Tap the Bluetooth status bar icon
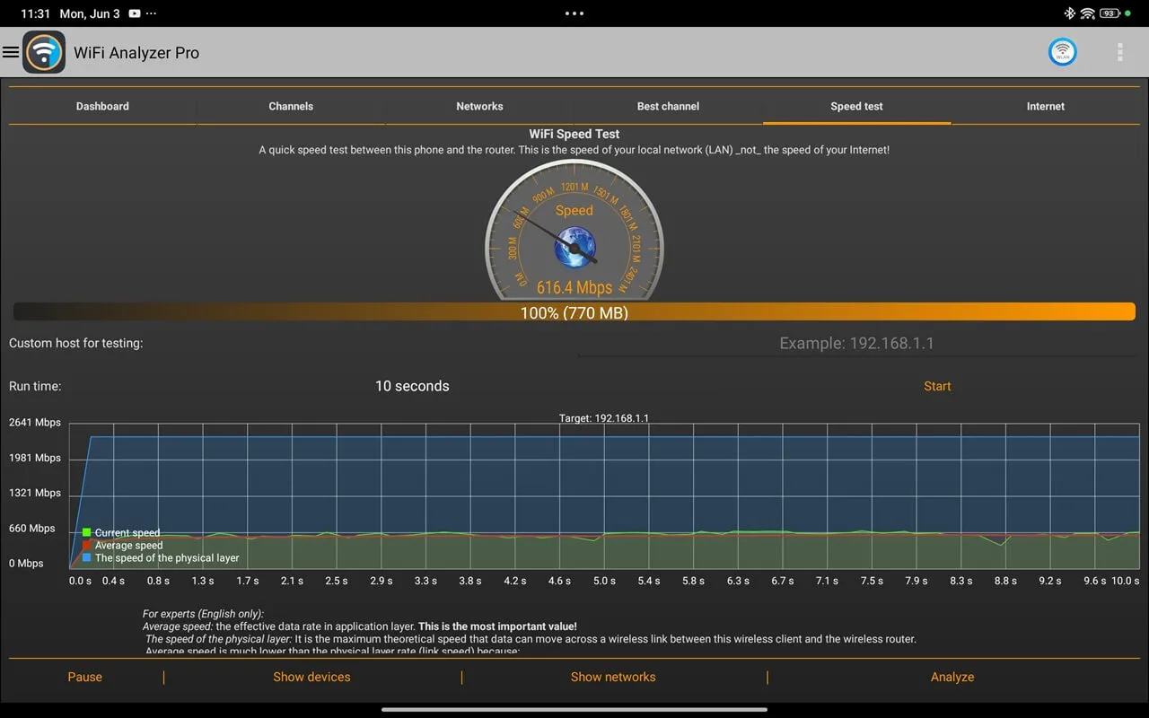1149x718 pixels. tap(1068, 13)
